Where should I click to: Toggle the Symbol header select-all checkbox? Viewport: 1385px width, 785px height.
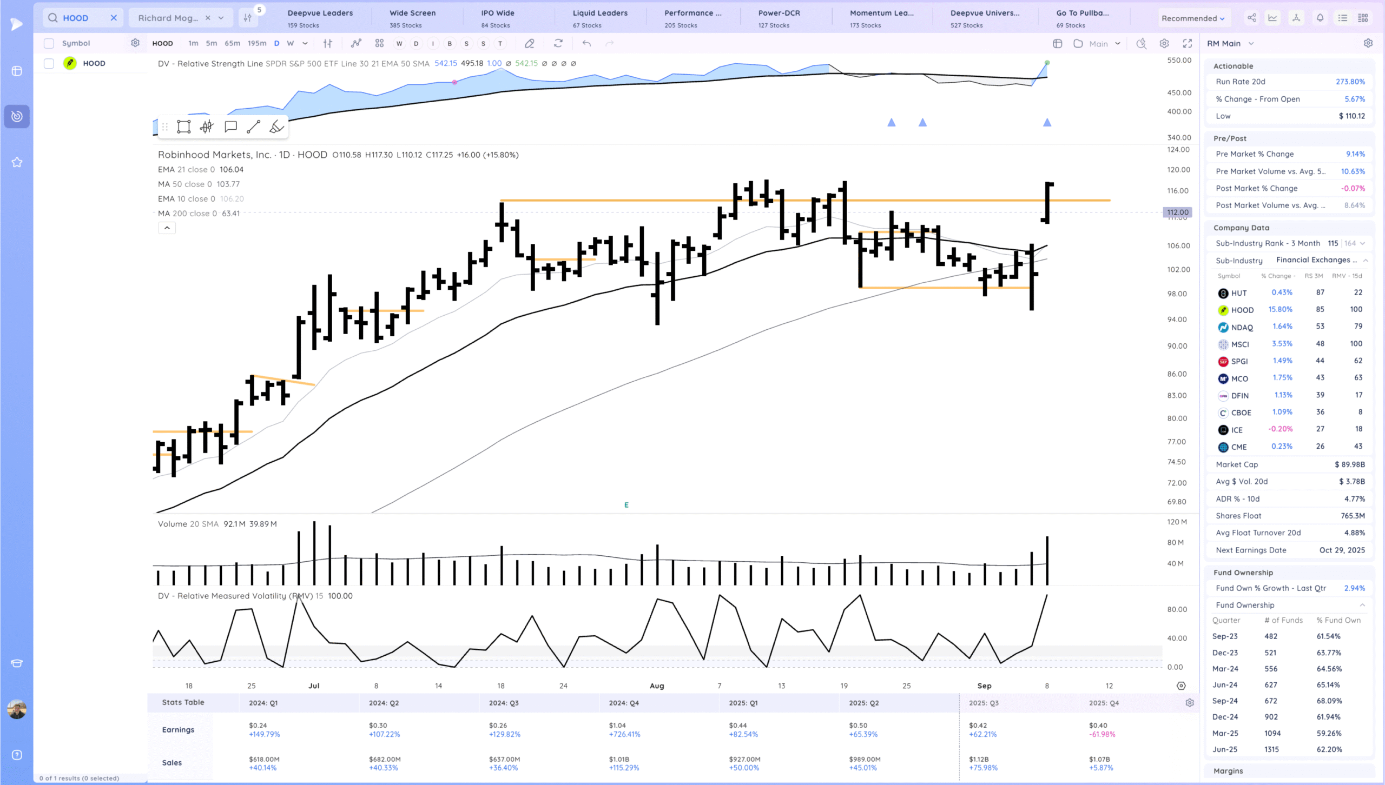click(x=49, y=43)
